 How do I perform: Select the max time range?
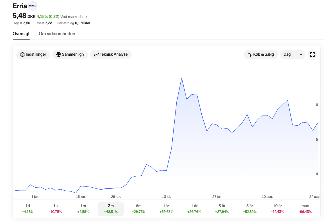tap(305, 209)
